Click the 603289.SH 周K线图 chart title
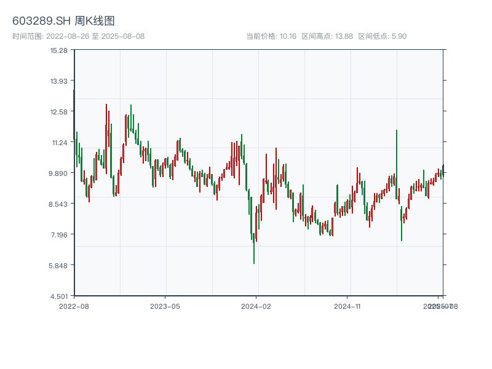This screenshot has width=492, height=369. (63, 21)
